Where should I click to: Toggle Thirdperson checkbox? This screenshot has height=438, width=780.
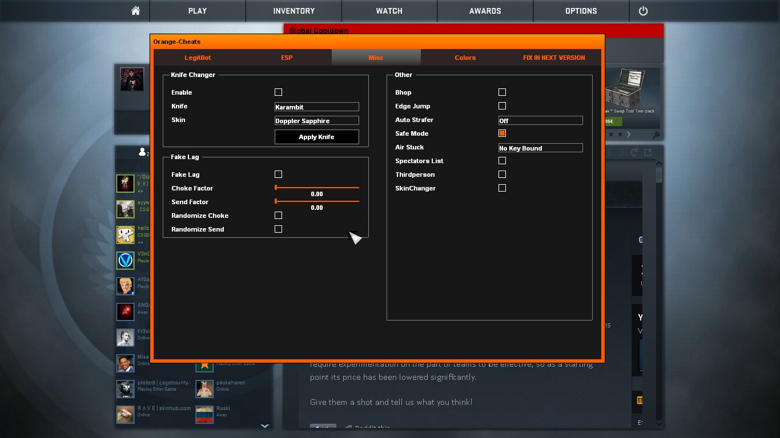(502, 174)
